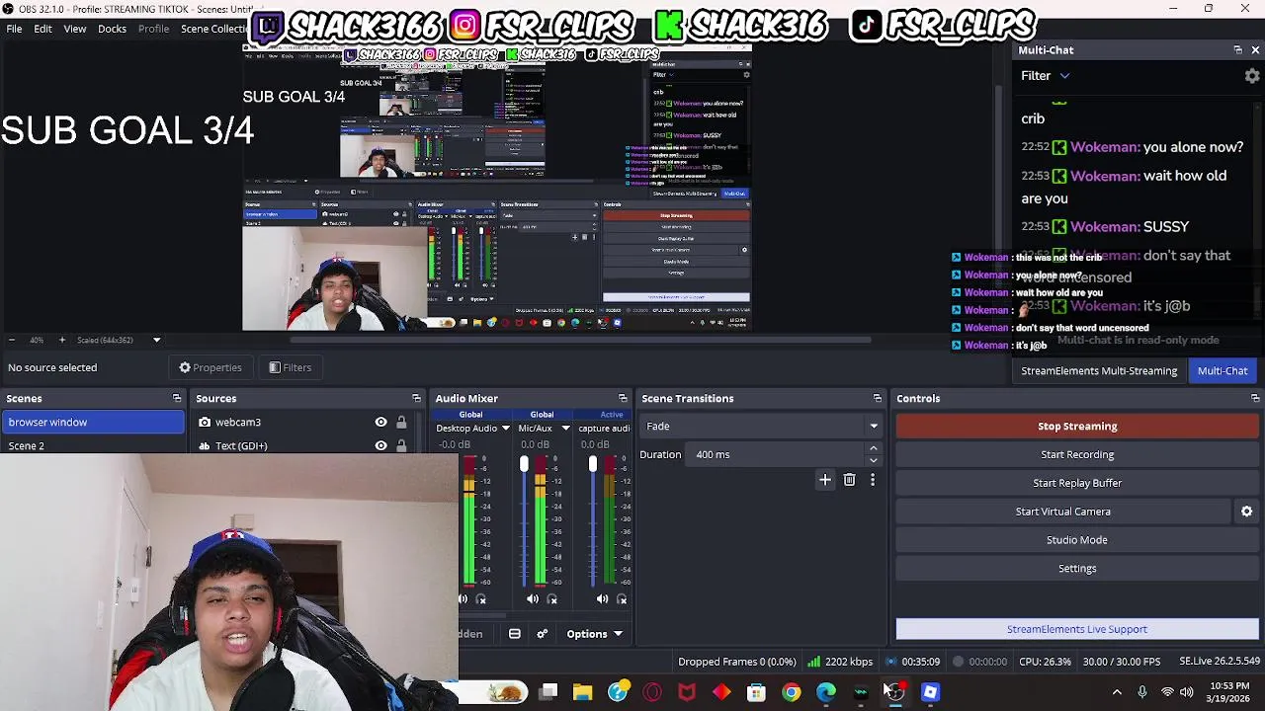Start the Virtual Camera

coord(1063,512)
